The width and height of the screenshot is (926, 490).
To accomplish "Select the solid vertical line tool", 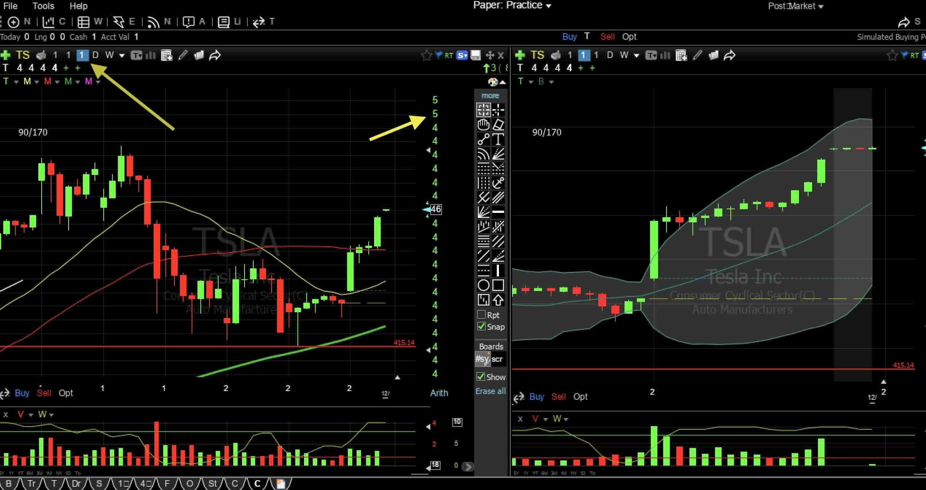I will (498, 271).
